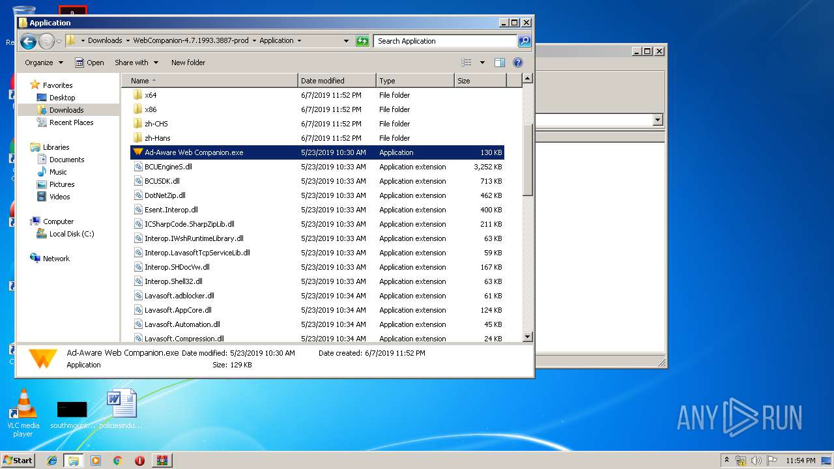This screenshot has width=834, height=469.
Task: Open Google Chrome from taskbar
Action: (x=117, y=460)
